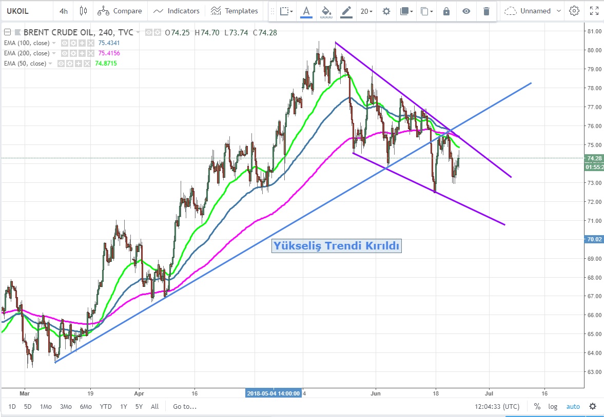This screenshot has width=604, height=417.
Task: Open the candlestick chart style selector
Action: 84,11
